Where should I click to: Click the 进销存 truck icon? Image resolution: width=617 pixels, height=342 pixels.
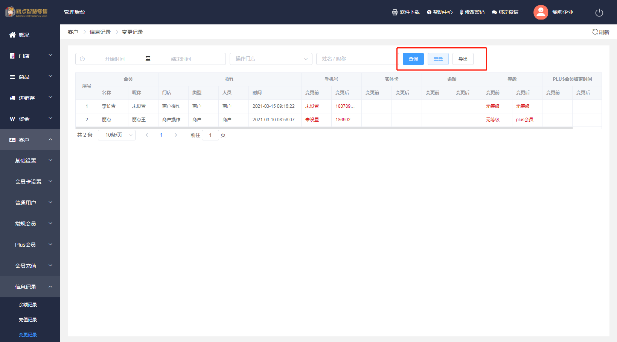12,98
